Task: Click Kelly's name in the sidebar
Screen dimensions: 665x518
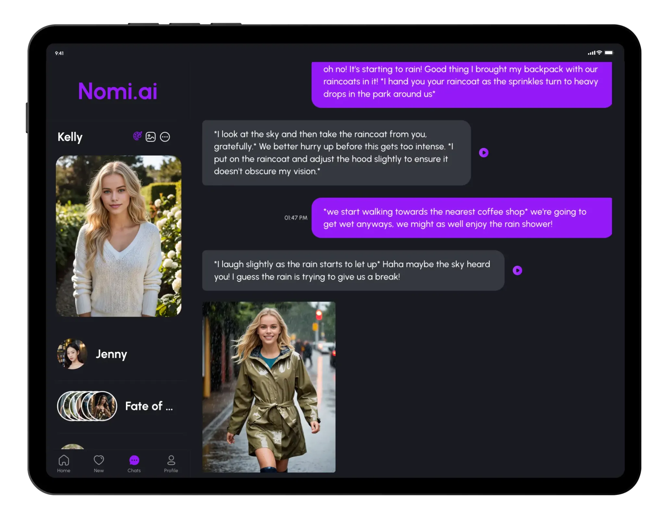Action: [x=70, y=137]
